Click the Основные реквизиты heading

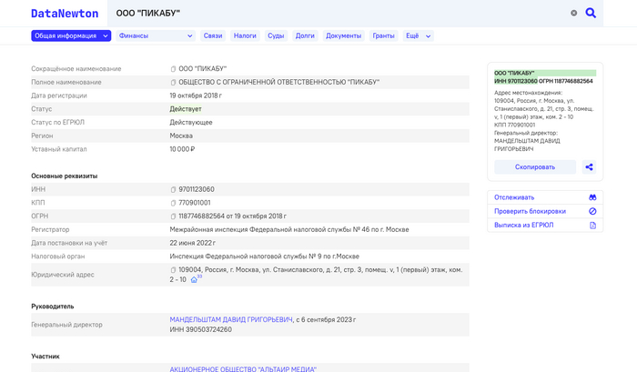tap(65, 176)
